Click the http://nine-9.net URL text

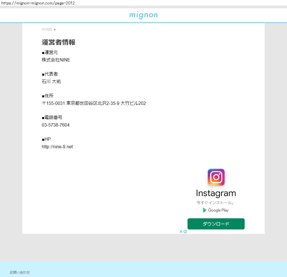click(57, 147)
